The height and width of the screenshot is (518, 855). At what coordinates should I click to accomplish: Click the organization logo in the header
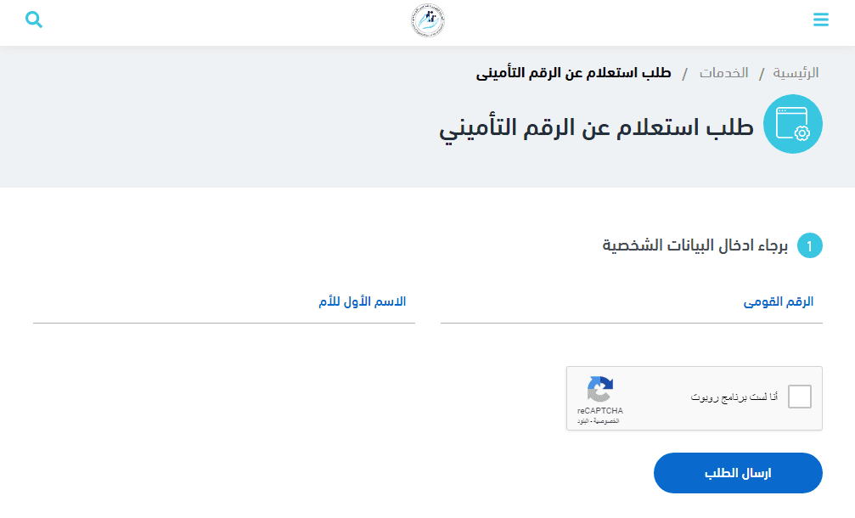click(428, 20)
